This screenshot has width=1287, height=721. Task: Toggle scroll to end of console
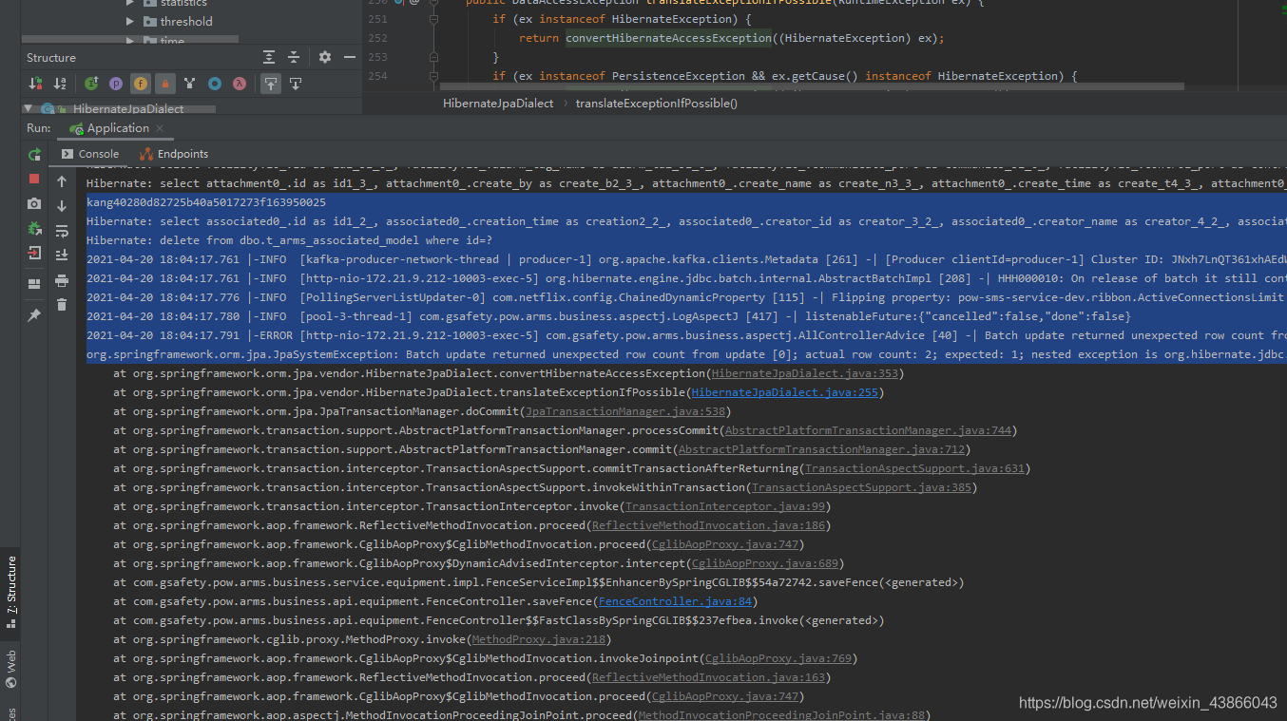(x=62, y=256)
